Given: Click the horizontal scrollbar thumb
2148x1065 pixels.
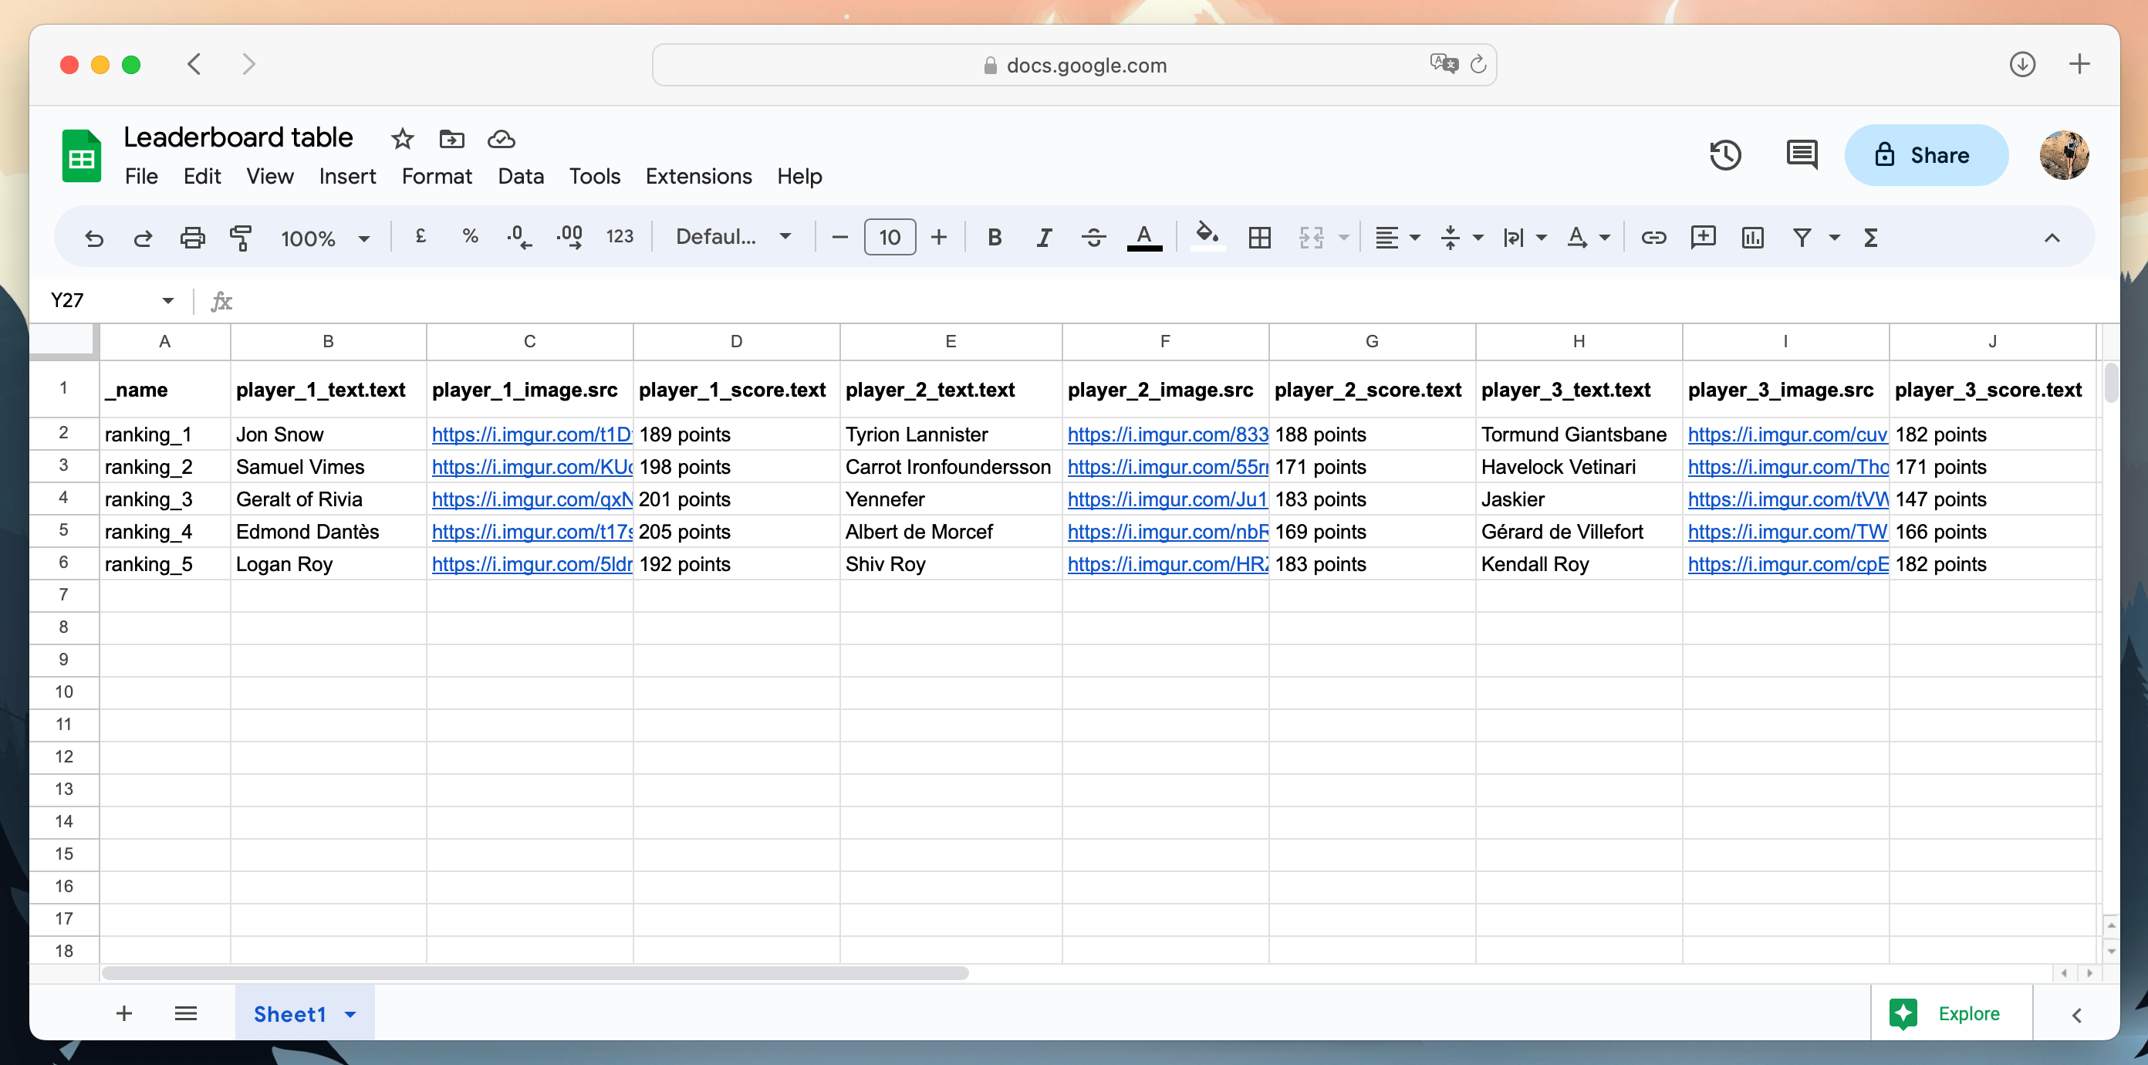Looking at the screenshot, I should tap(535, 972).
